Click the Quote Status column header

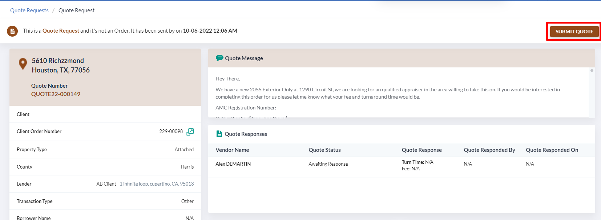pos(324,150)
